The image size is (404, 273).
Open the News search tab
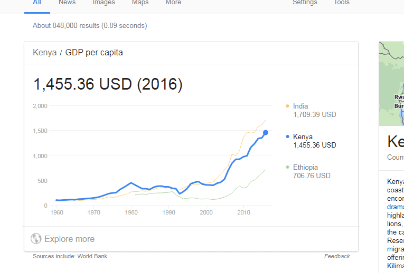click(x=67, y=3)
